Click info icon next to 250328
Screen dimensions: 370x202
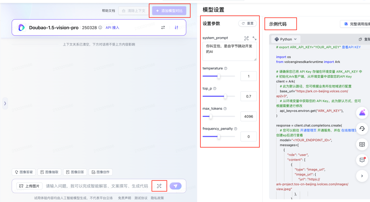pos(100,28)
